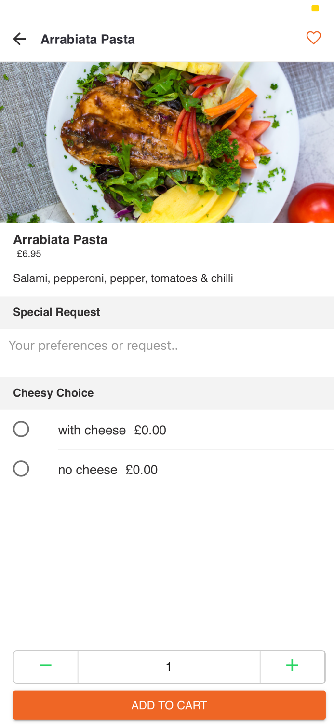Increase quantity with the plus icon
Image resolution: width=334 pixels, height=724 pixels.
(292, 666)
